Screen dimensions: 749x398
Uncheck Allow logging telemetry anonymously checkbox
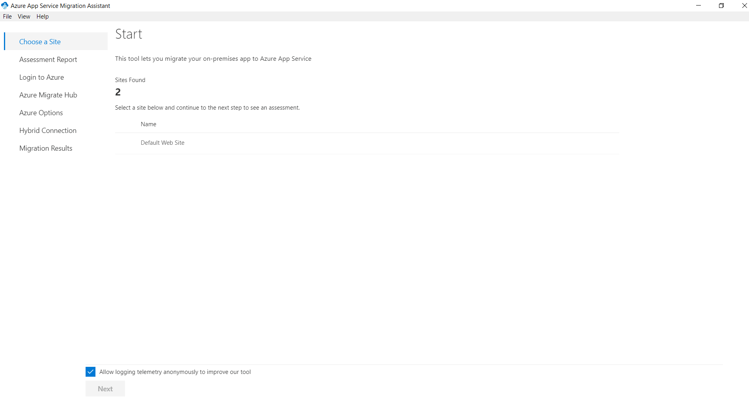90,372
